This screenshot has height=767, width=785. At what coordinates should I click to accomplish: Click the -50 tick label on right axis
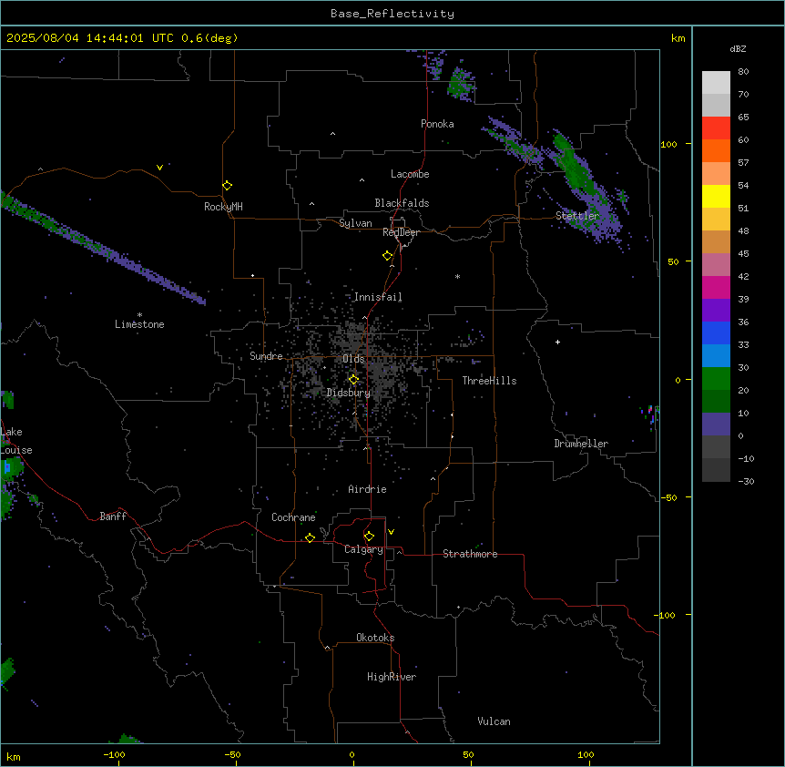(668, 497)
